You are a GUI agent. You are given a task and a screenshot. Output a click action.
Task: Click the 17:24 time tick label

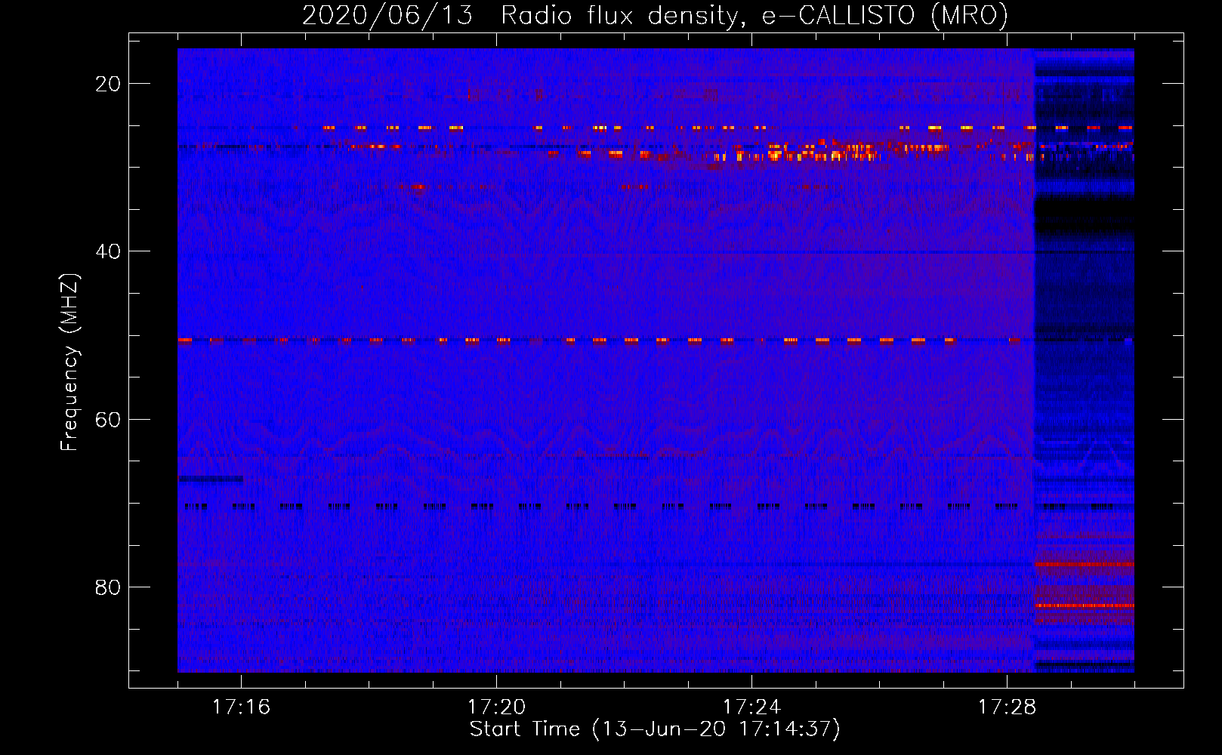[x=751, y=707]
